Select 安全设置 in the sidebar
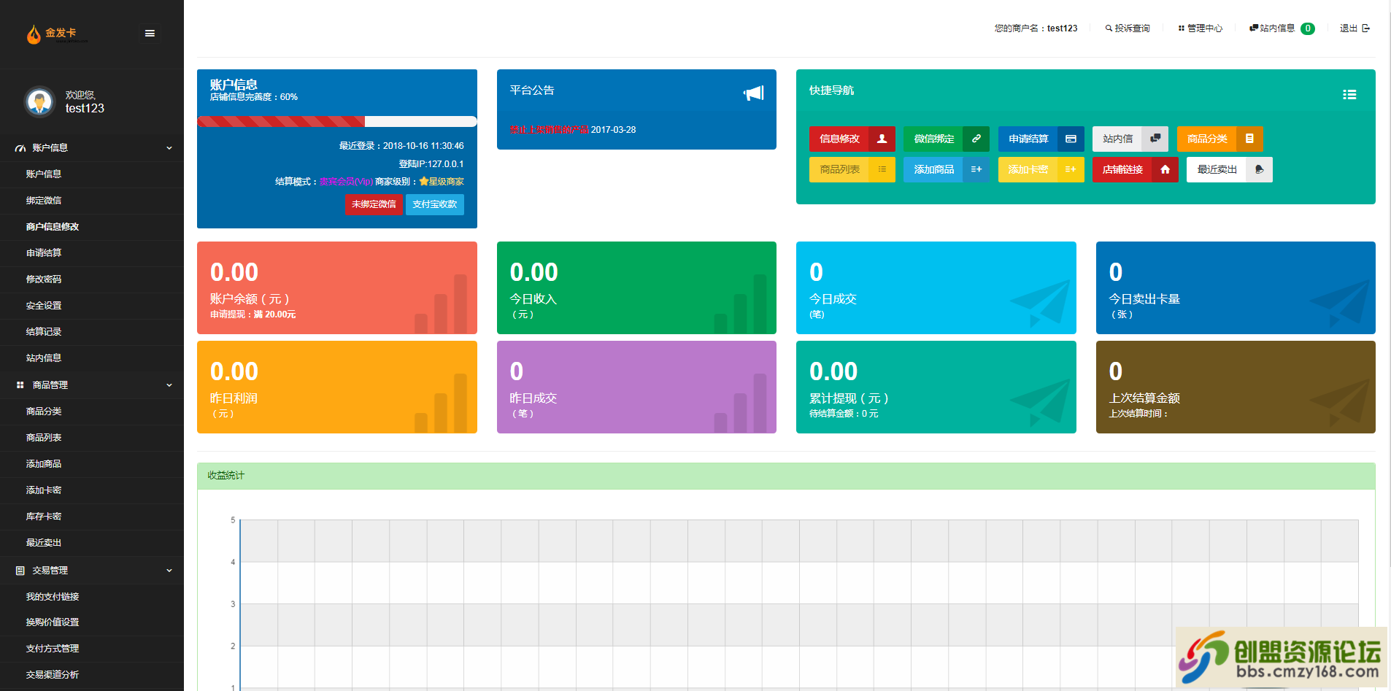 [x=92, y=306]
